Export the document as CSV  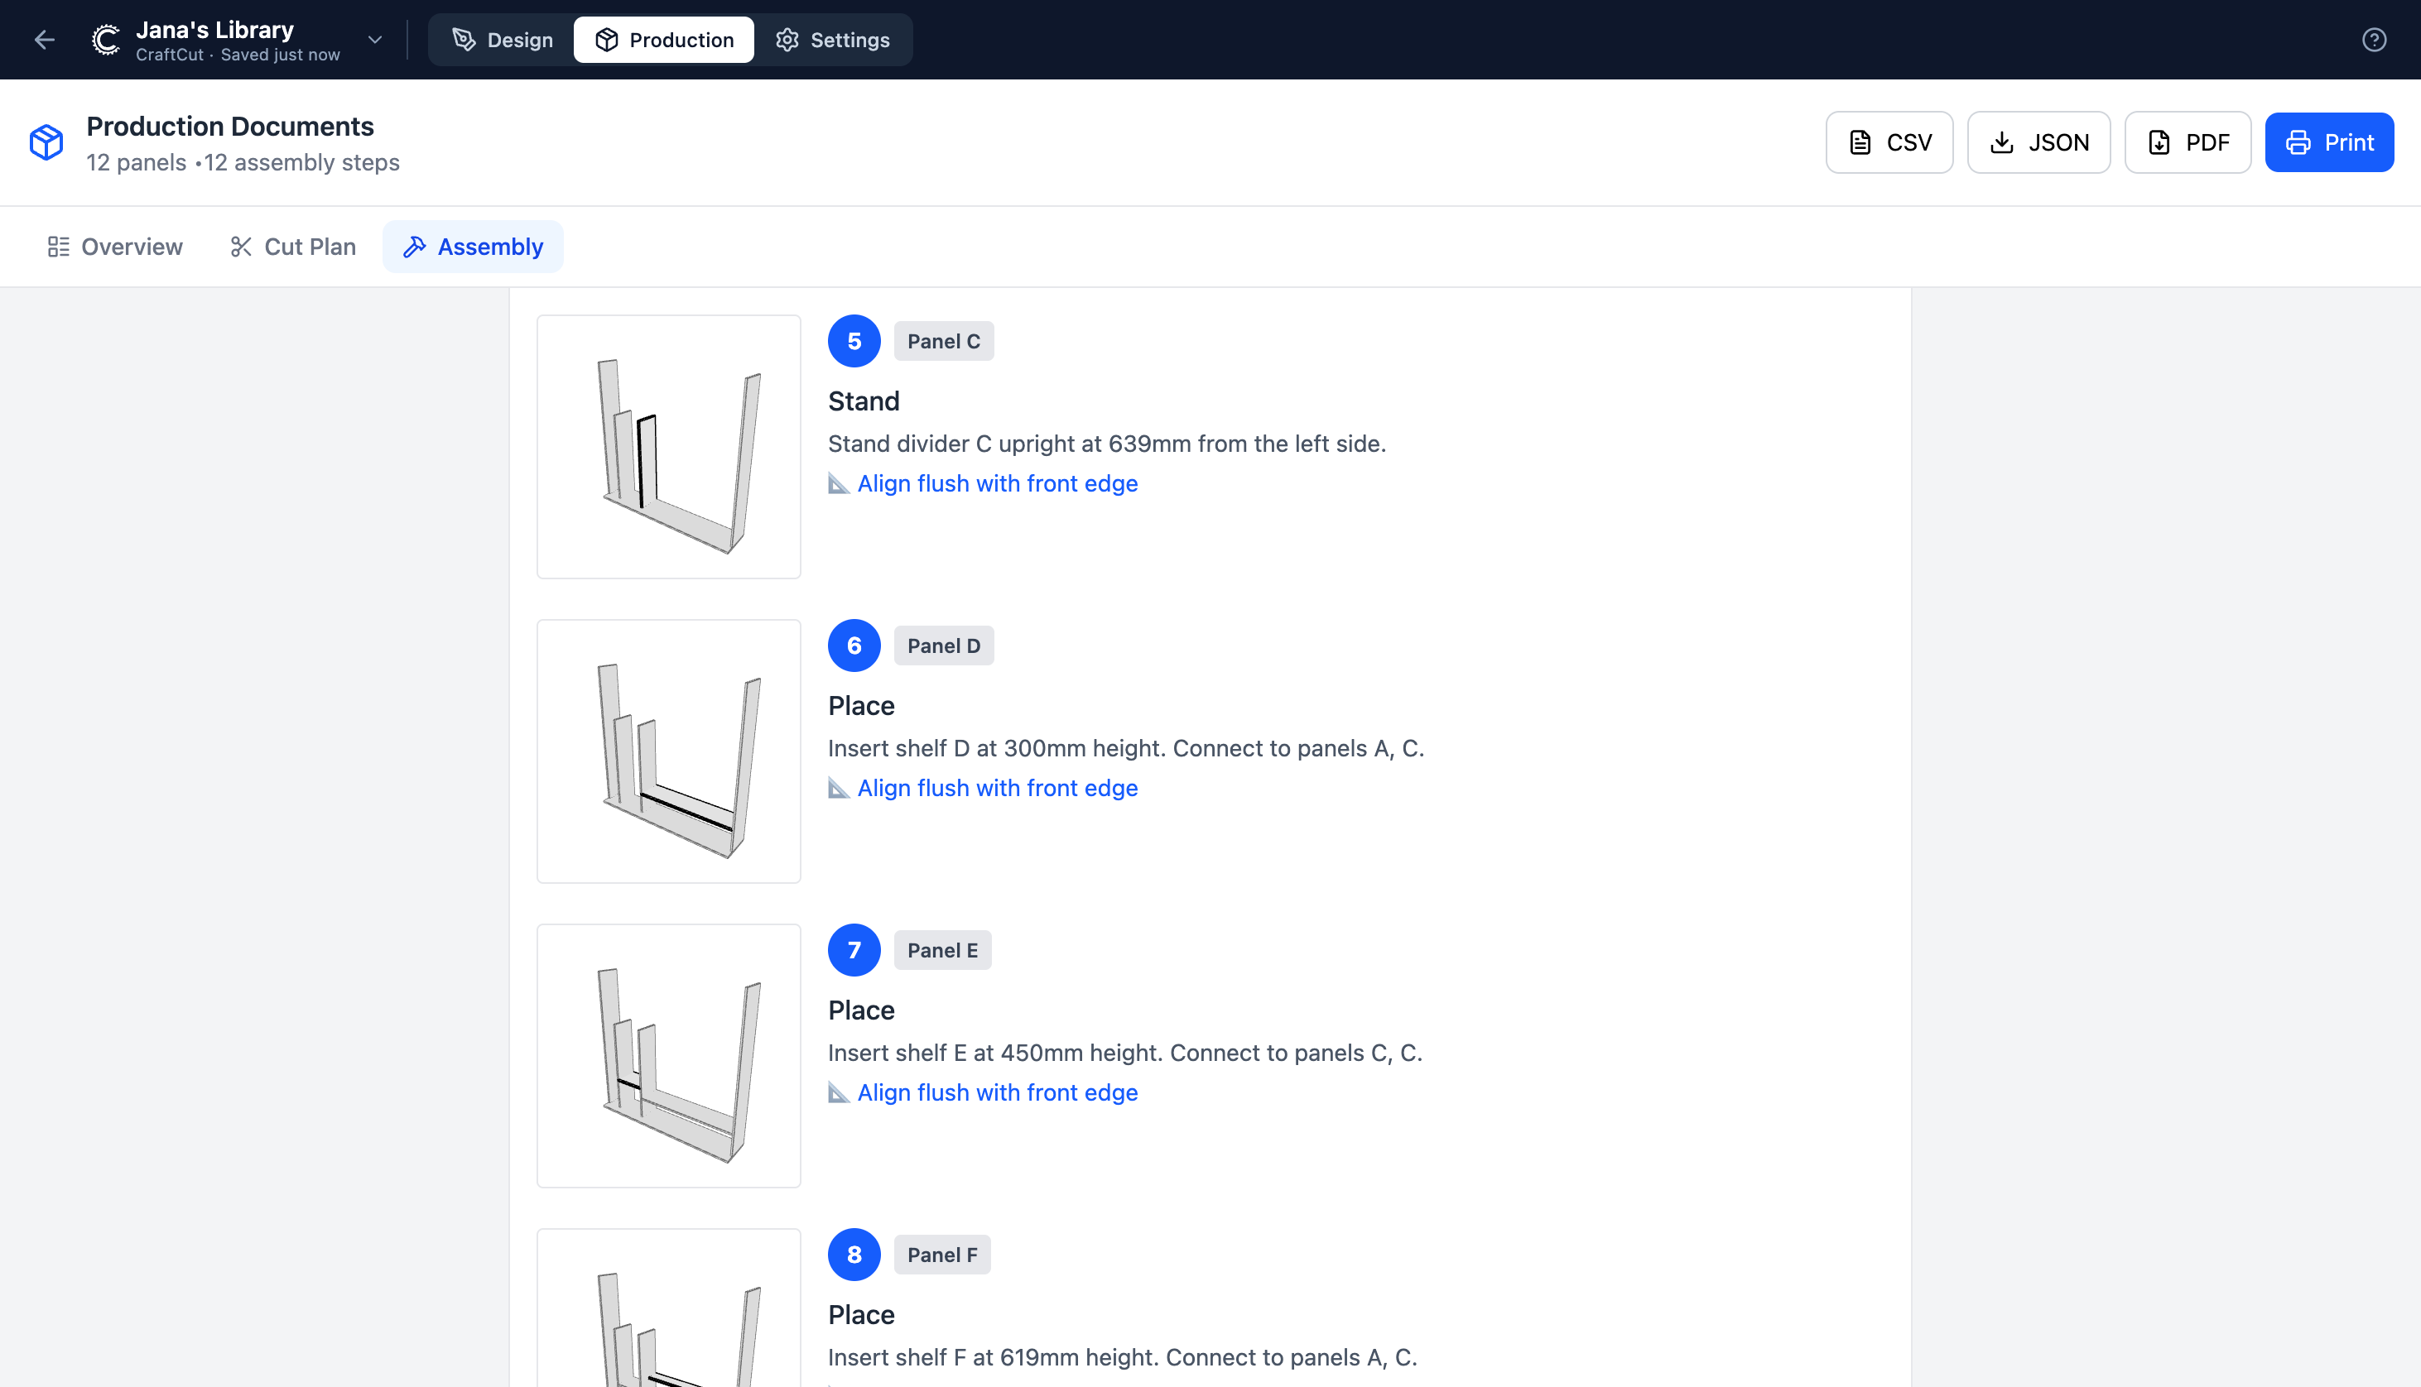point(1889,141)
